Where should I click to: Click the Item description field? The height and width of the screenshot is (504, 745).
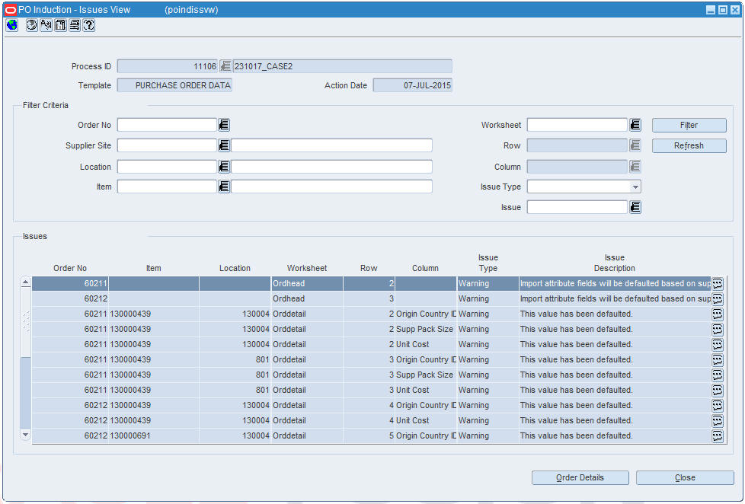click(x=331, y=187)
